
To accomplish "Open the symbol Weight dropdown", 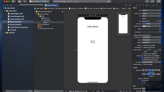I will (x=151, y=42).
